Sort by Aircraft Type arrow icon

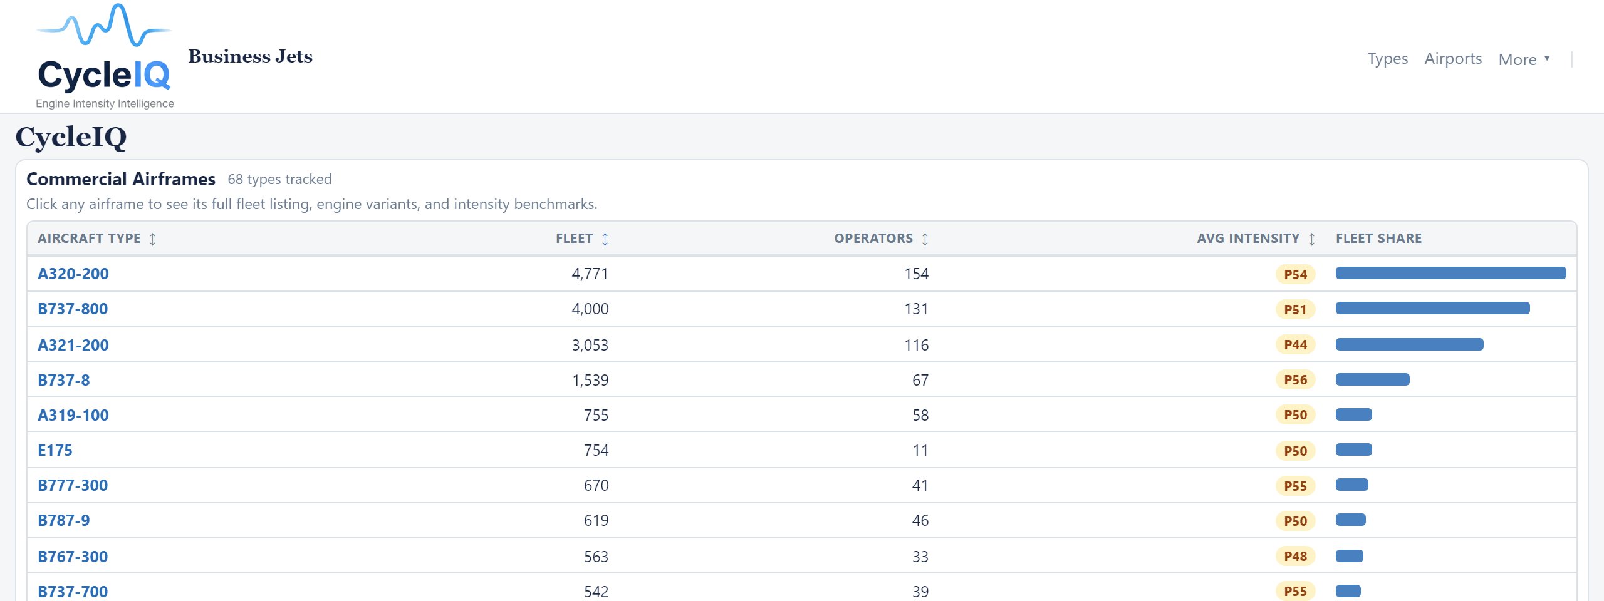coord(152,239)
